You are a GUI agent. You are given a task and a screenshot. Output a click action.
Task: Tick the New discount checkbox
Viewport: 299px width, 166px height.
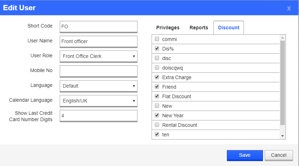click(157, 106)
